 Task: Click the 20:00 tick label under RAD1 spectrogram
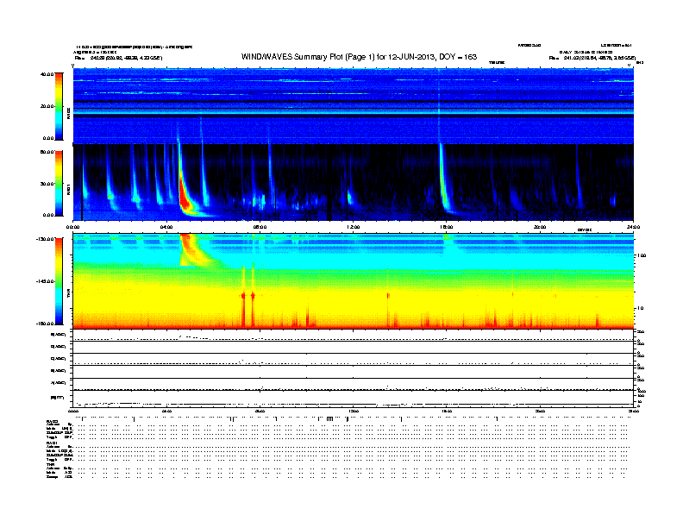[540, 227]
